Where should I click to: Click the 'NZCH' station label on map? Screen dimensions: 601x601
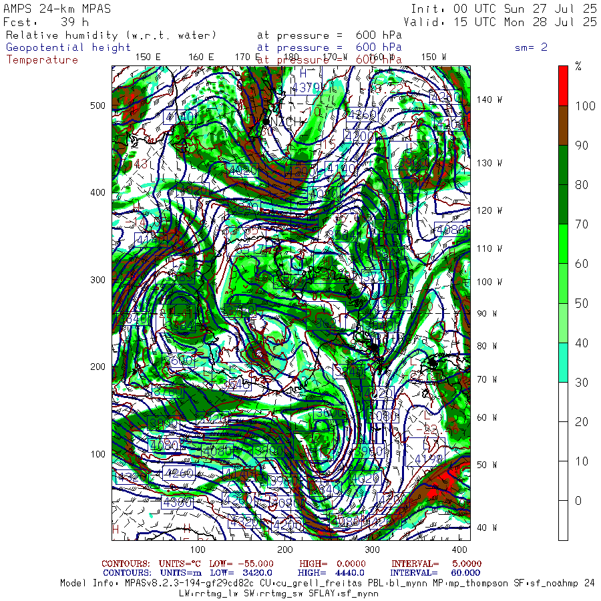286,122
